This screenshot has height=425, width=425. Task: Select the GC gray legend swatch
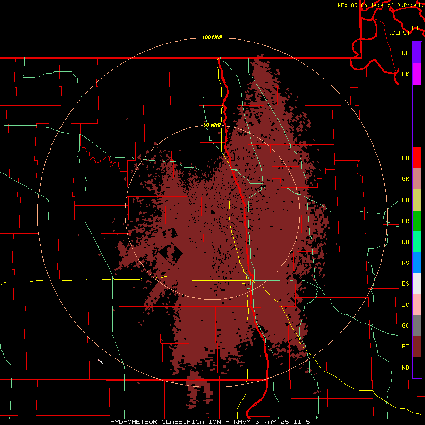tap(417, 325)
